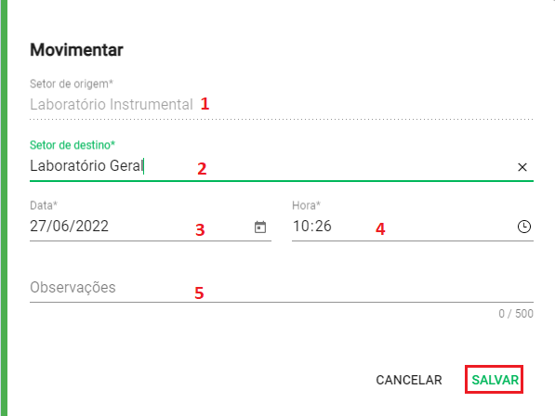The image size is (555, 416).
Task: Open the clock time picker icon
Action: pos(523,227)
